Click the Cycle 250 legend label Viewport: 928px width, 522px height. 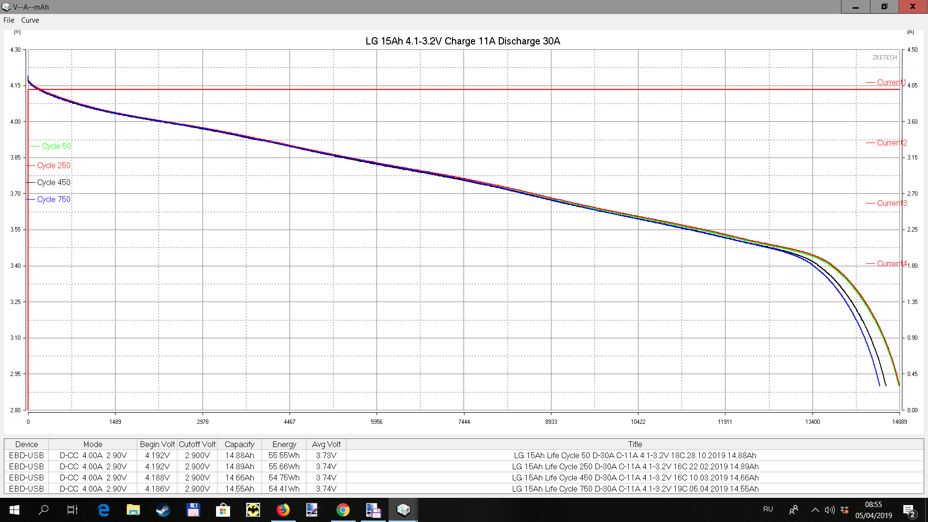pyautogui.click(x=54, y=165)
